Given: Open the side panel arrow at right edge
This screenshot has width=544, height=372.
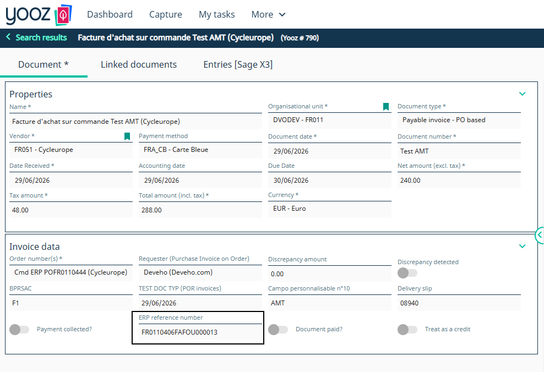Looking at the screenshot, I should [540, 236].
